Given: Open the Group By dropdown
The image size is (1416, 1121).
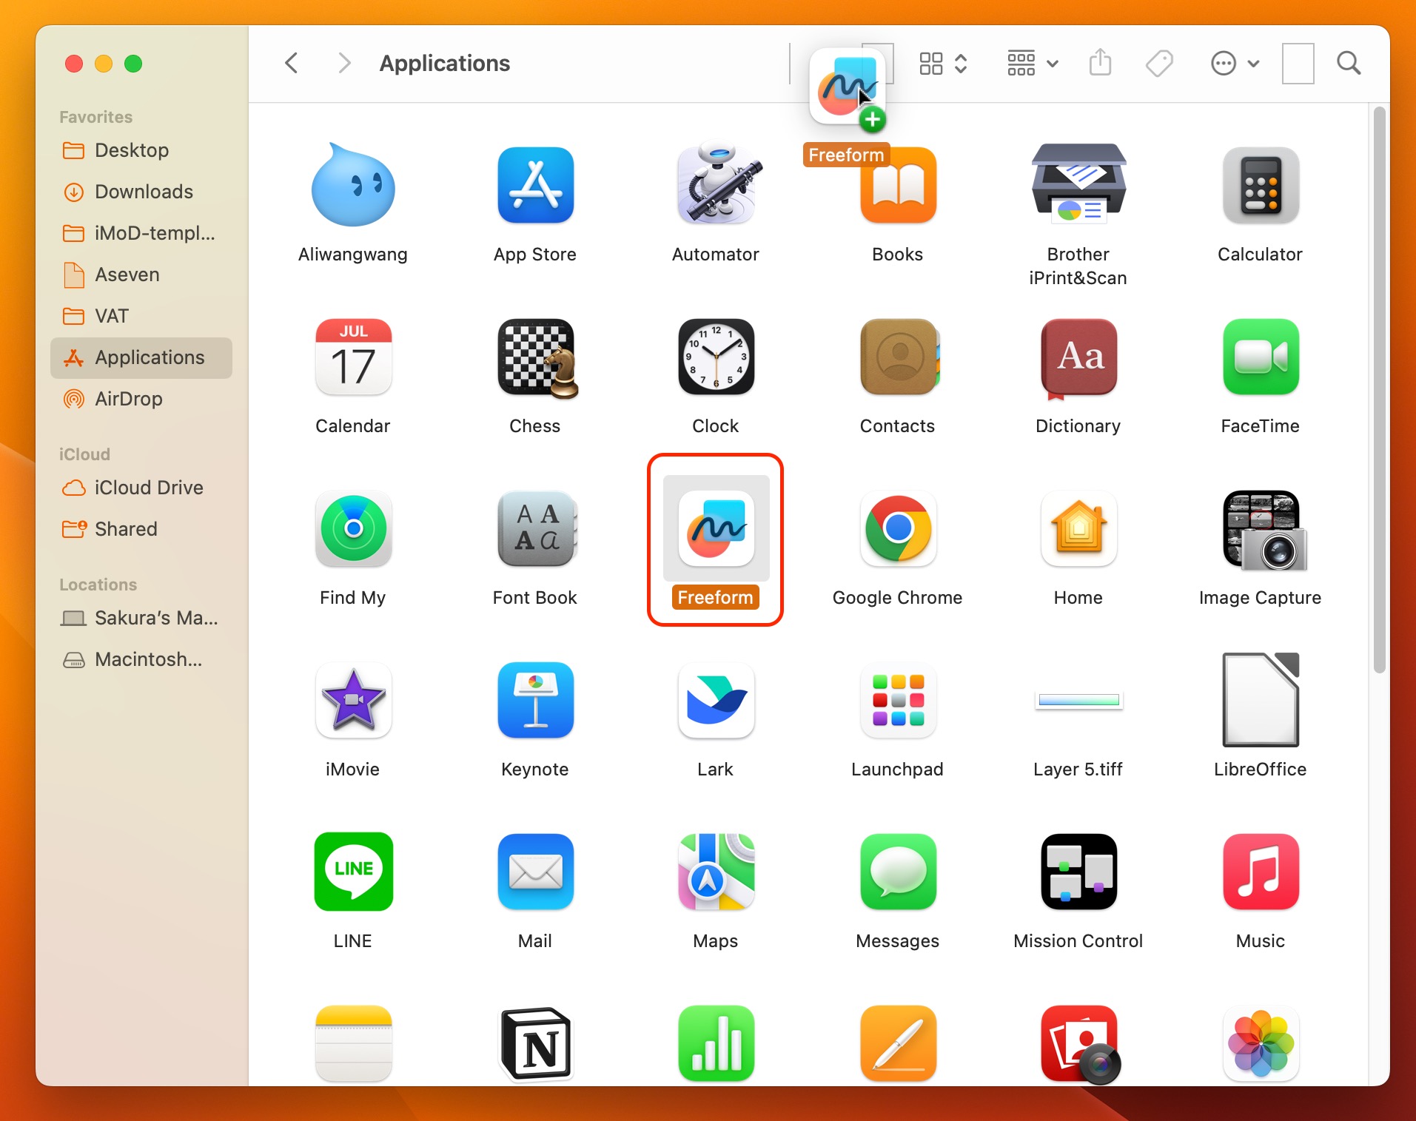Looking at the screenshot, I should (1033, 64).
